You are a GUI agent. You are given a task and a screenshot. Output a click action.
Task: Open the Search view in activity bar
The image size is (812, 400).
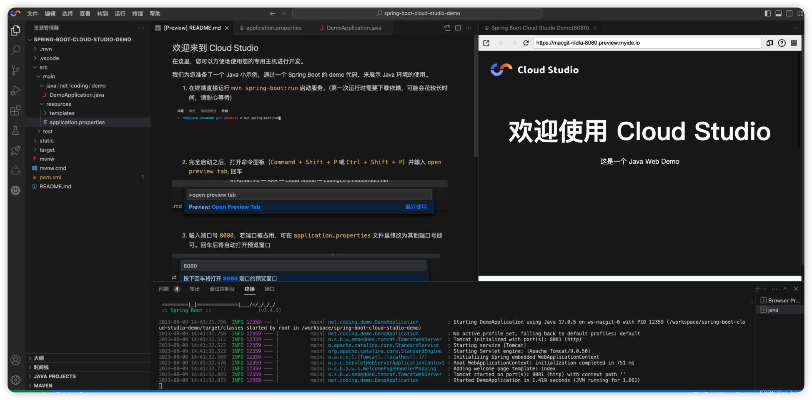[15, 50]
